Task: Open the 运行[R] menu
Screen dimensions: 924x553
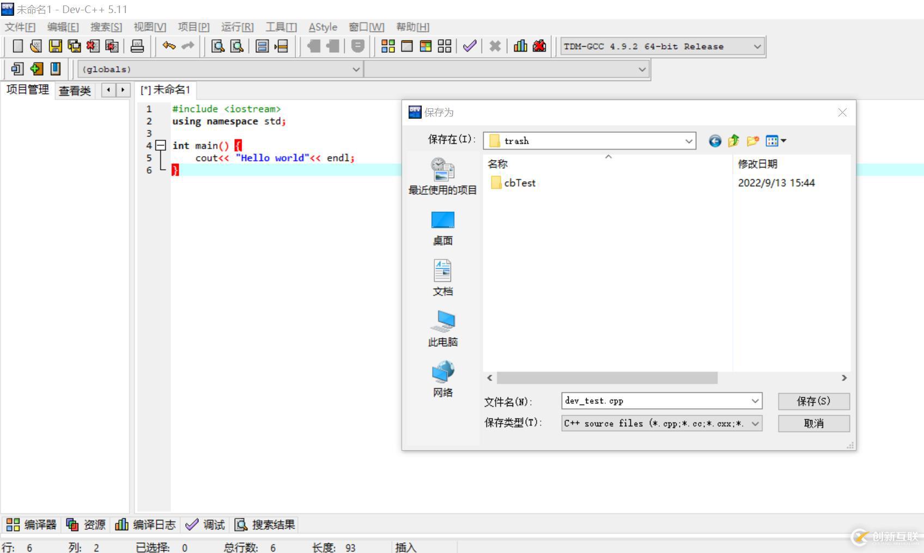Action: 237,27
